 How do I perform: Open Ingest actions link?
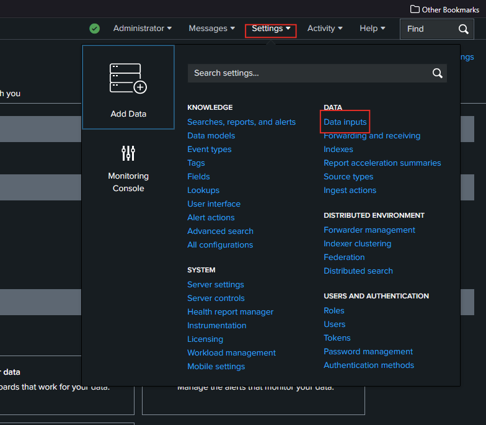[x=350, y=190]
